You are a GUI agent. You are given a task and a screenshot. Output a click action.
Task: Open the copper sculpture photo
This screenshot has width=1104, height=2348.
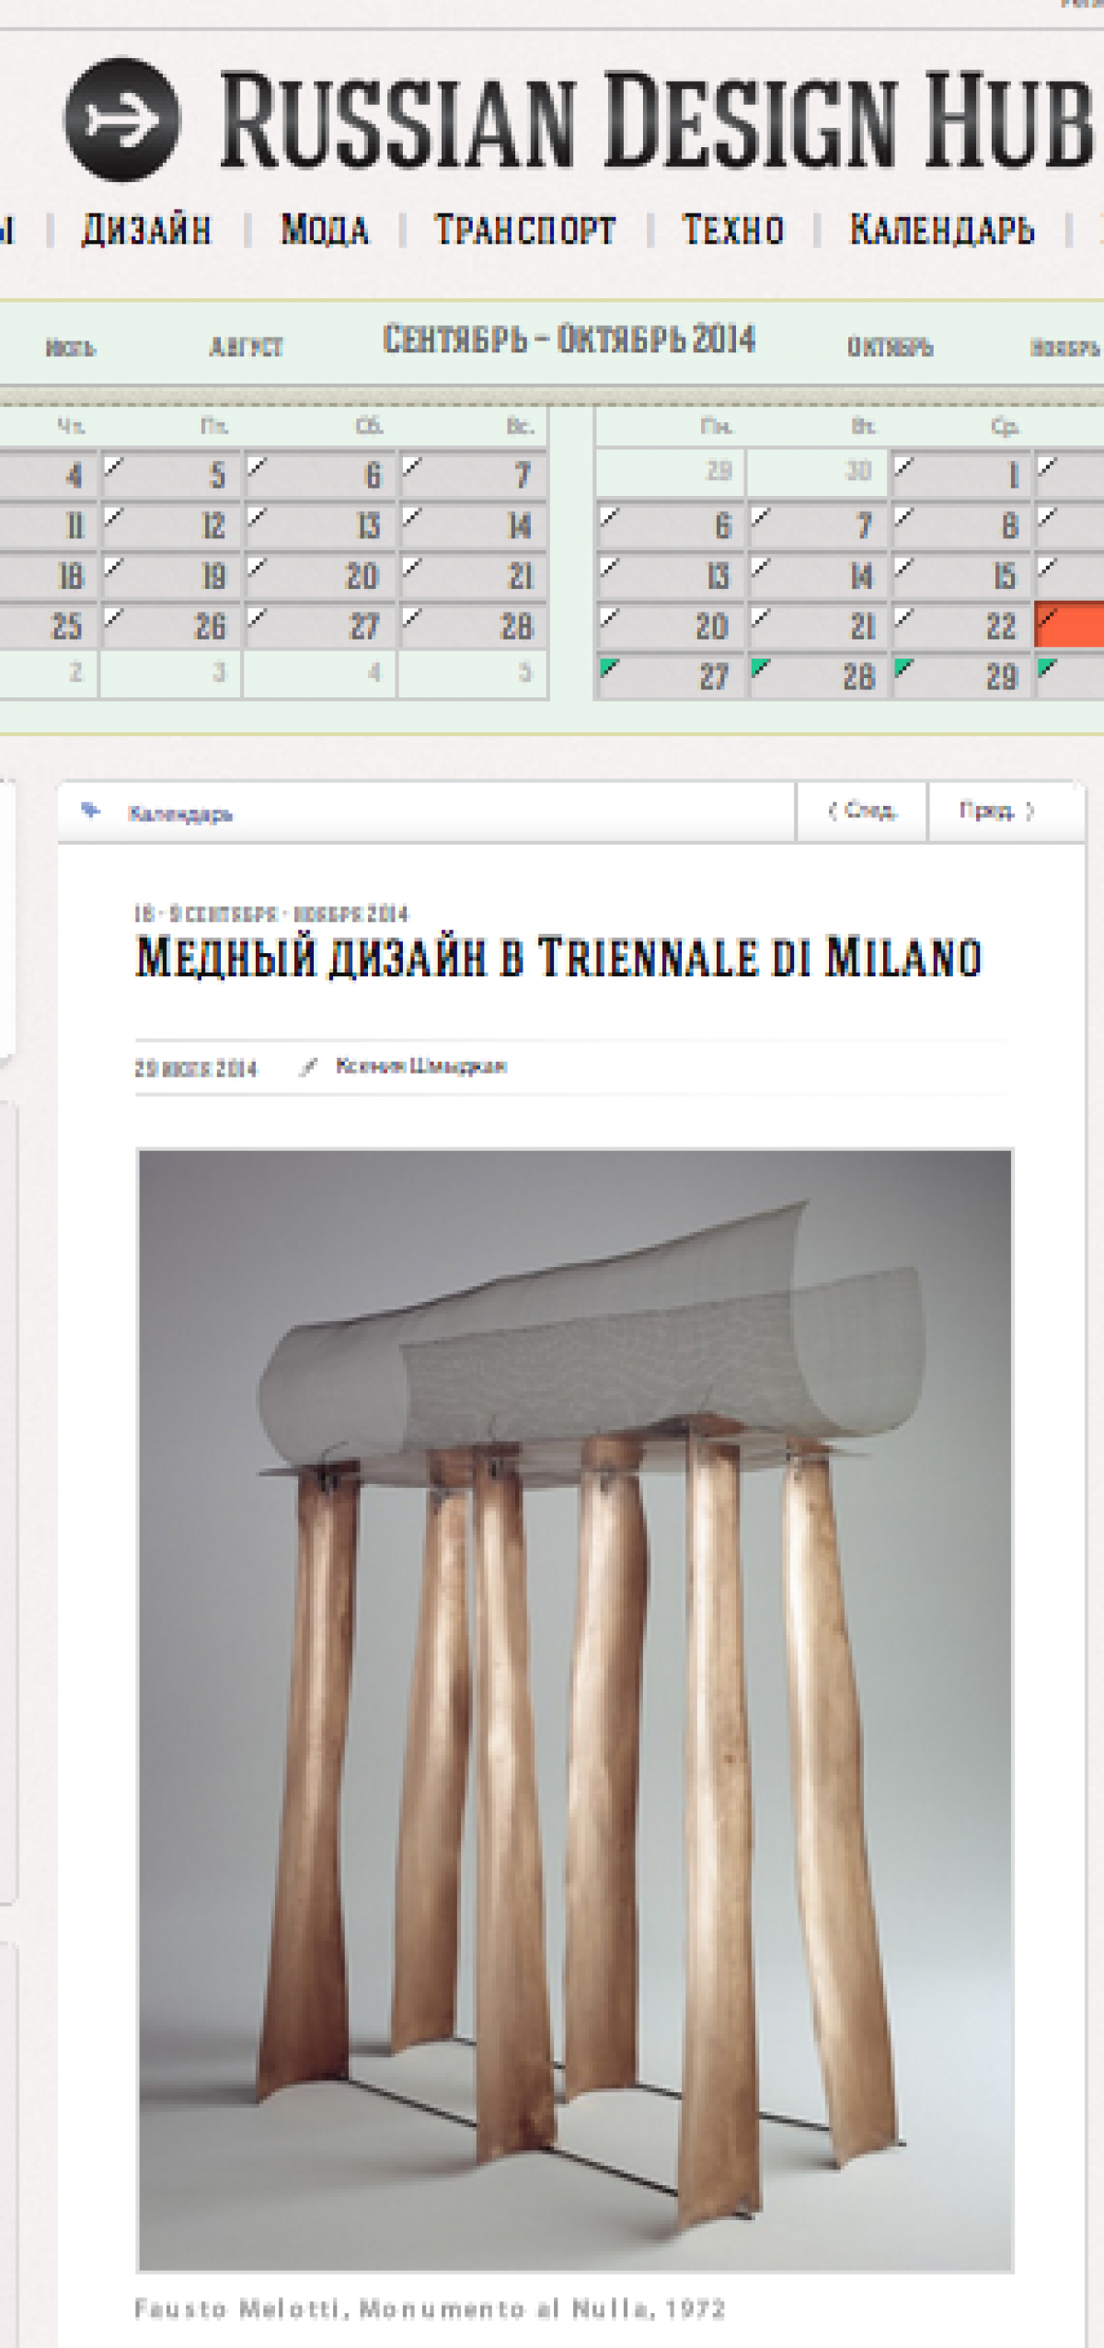coord(575,1710)
